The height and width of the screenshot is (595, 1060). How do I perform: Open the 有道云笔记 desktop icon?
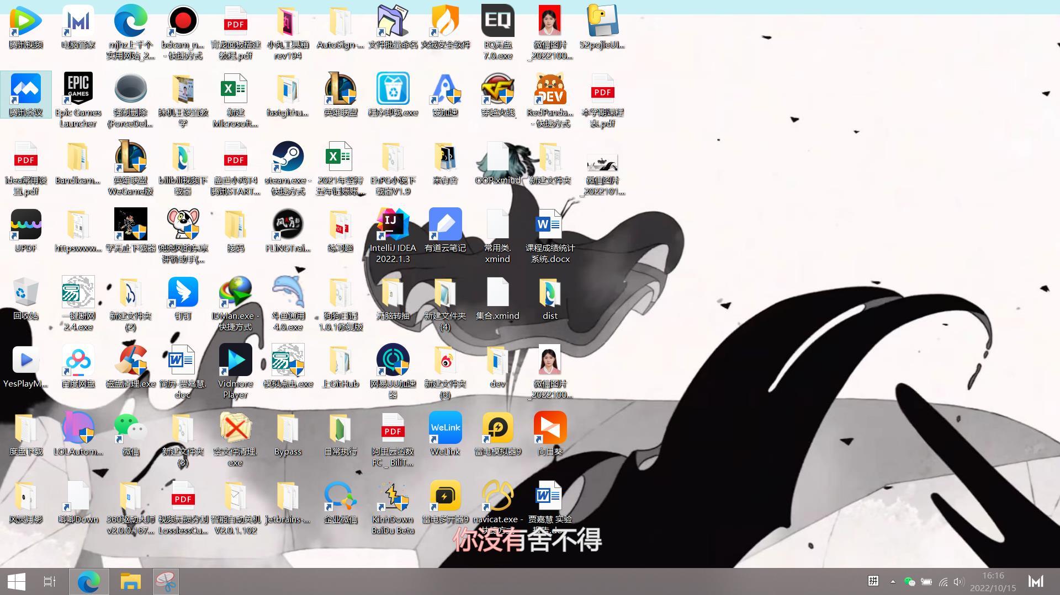445,231
